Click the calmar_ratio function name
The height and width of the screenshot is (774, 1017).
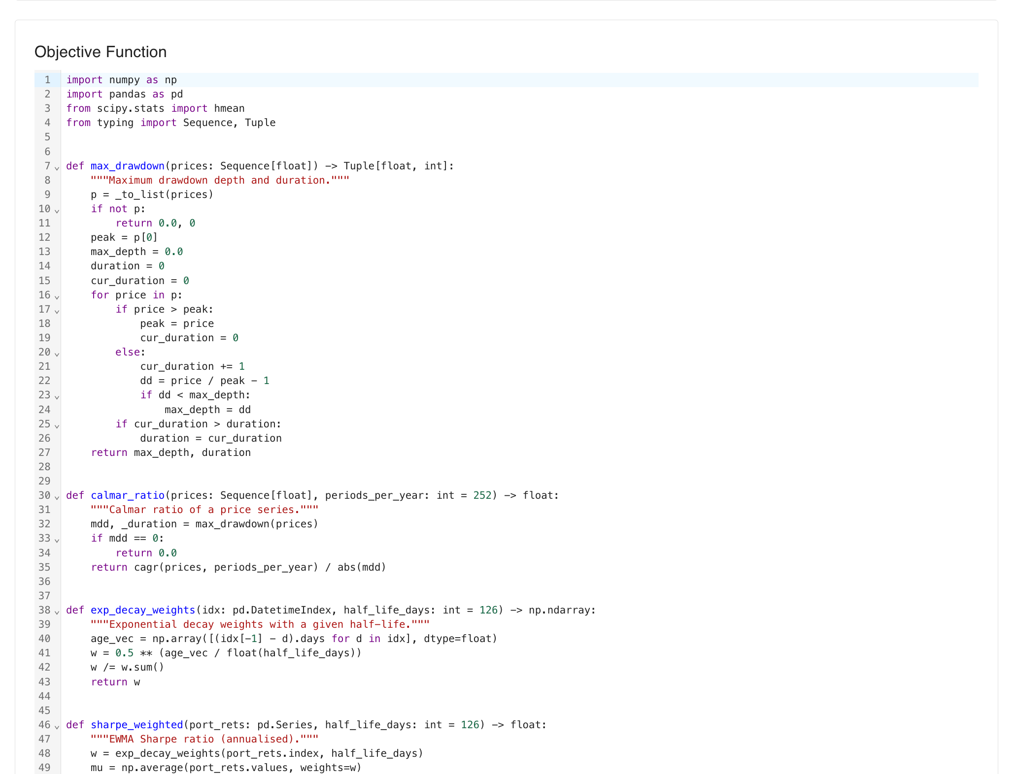(127, 495)
